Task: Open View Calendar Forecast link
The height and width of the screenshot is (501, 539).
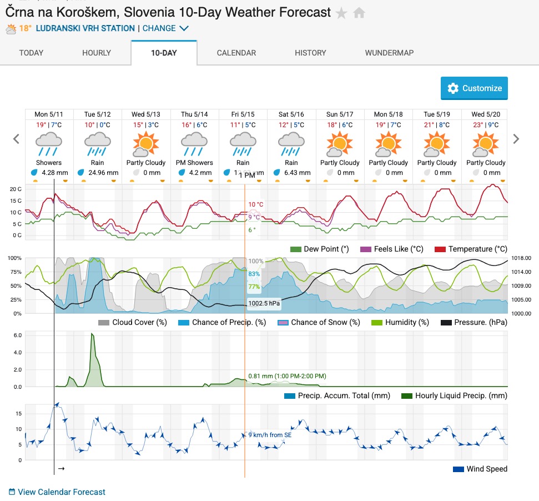Action: click(62, 492)
